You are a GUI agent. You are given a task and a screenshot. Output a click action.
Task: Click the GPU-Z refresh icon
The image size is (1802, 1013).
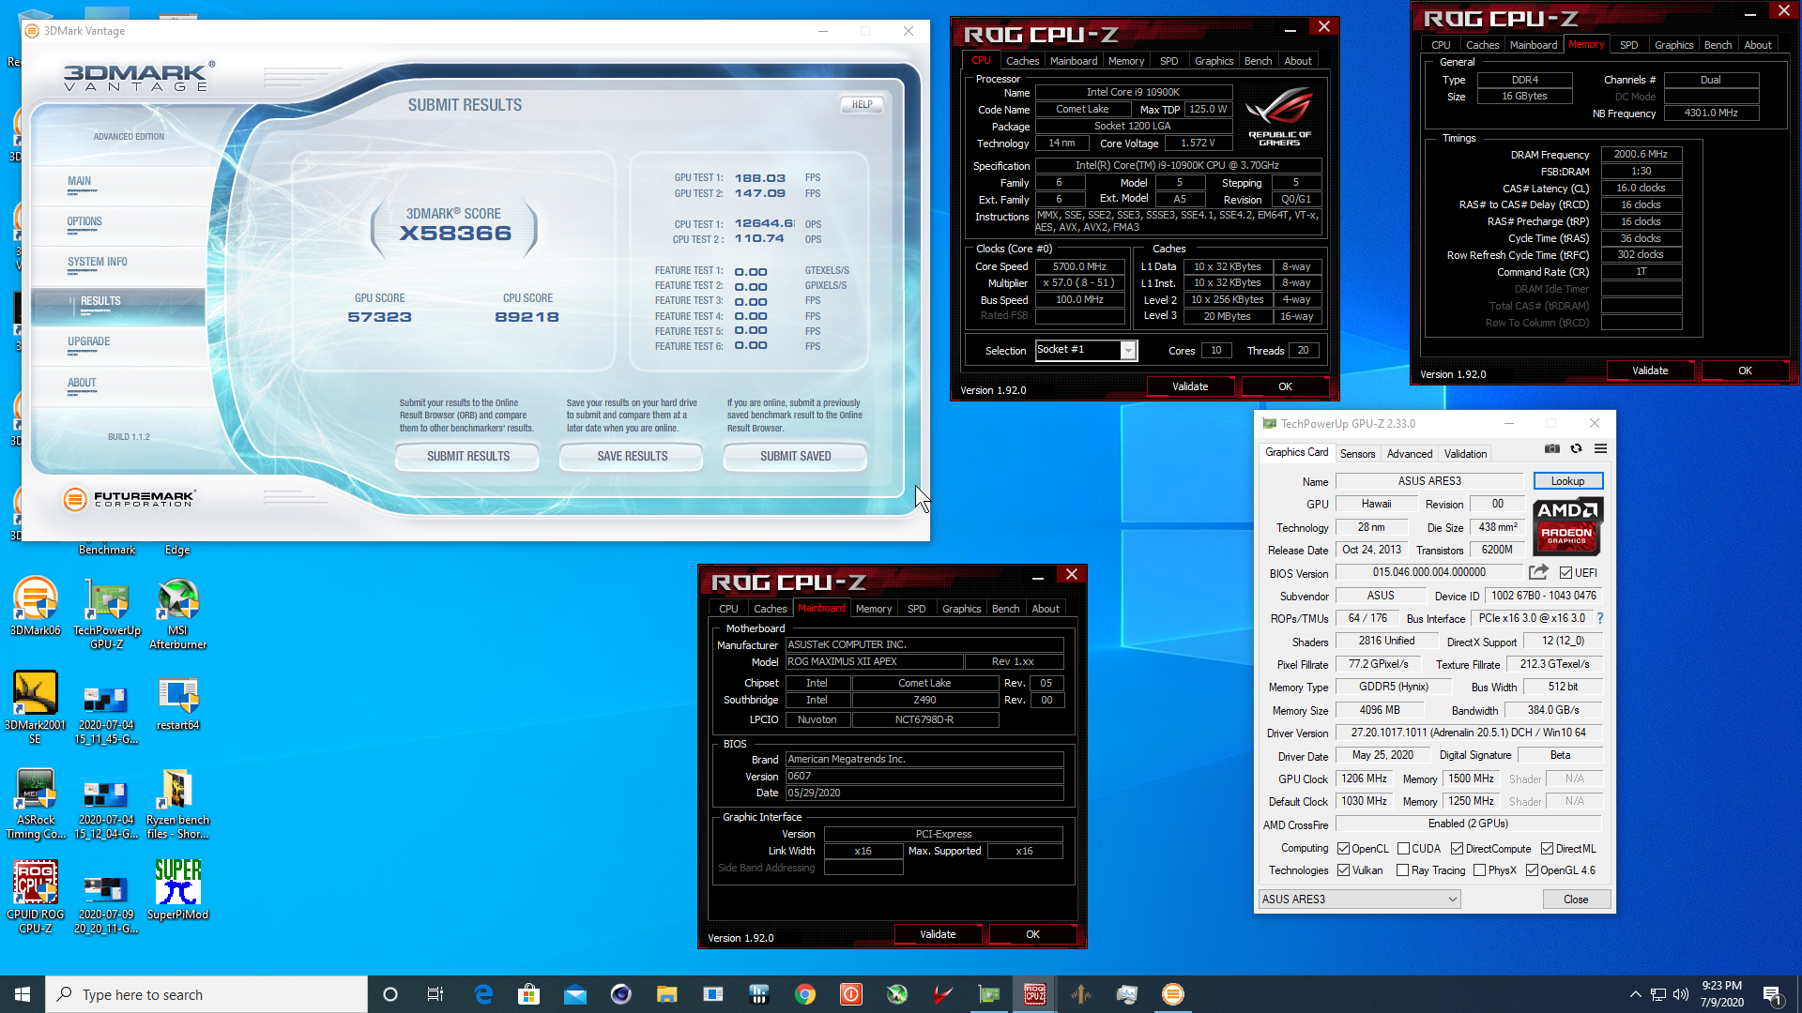click(1577, 449)
